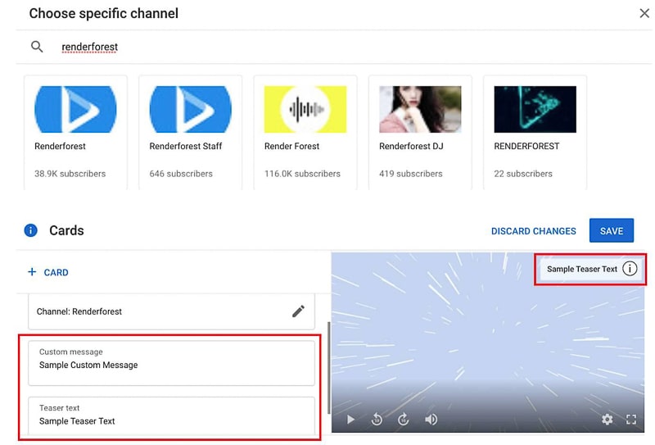Focus the Teaser text input field

[171, 415]
